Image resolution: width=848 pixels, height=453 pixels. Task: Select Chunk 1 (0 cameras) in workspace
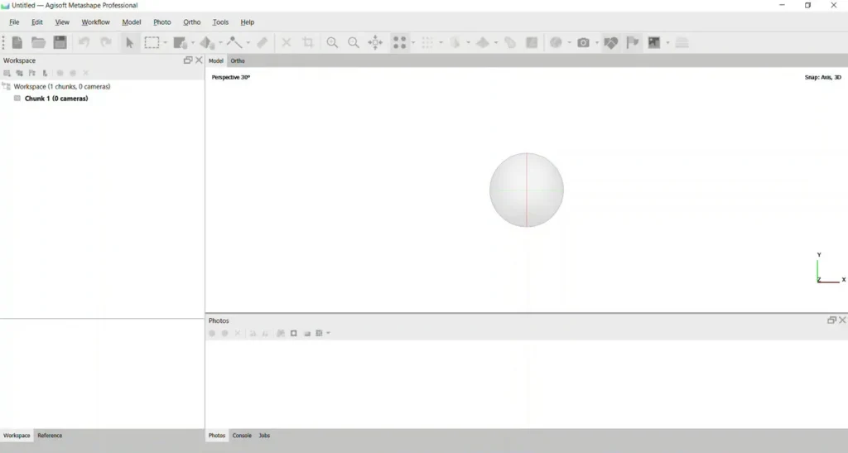click(x=56, y=99)
